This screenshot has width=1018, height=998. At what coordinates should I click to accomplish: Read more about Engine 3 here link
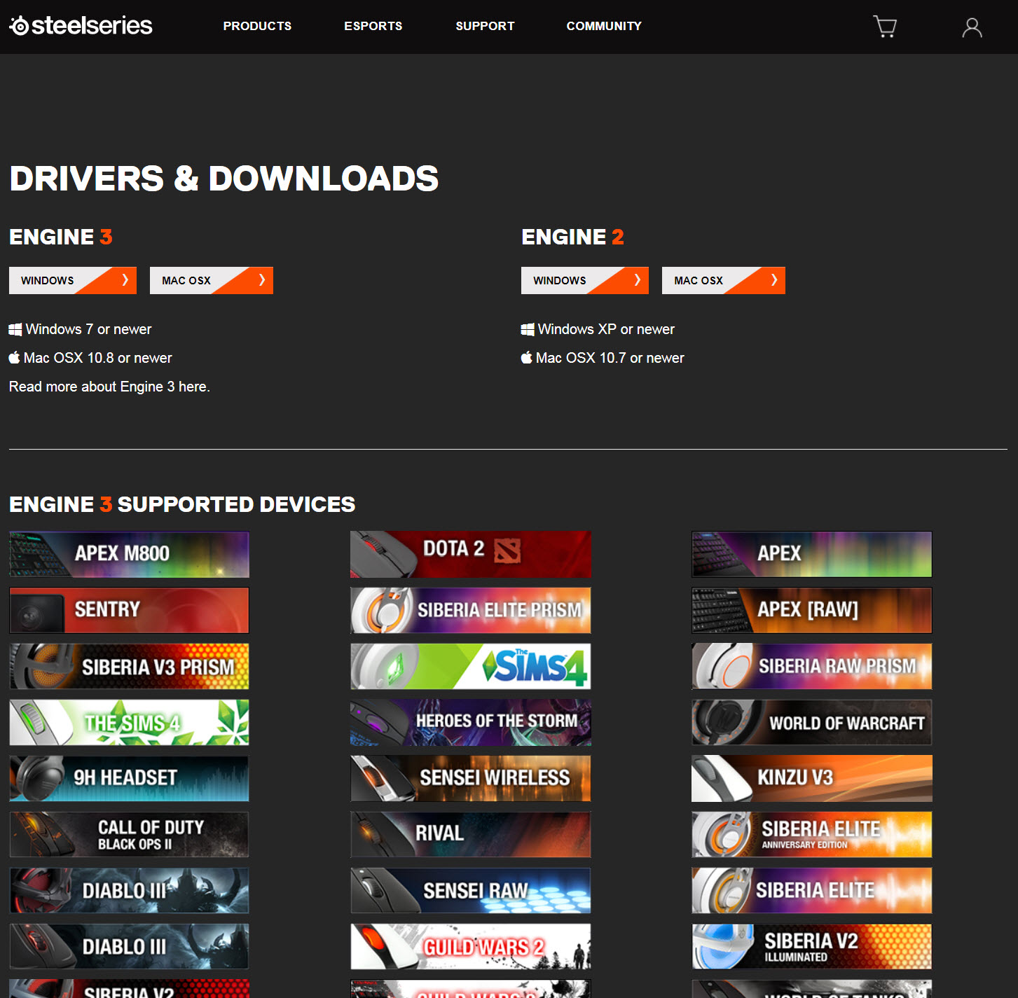point(109,387)
